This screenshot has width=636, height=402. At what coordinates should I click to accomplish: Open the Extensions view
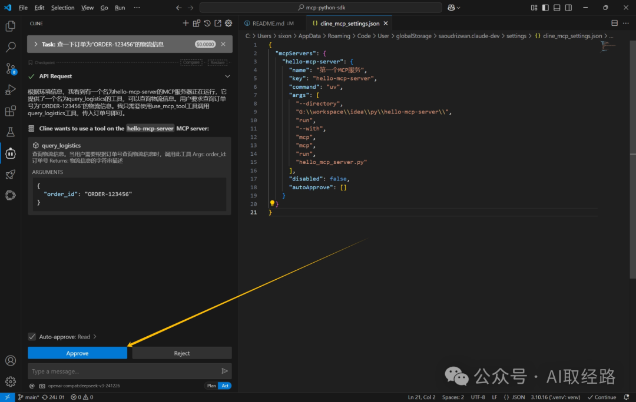coord(11,110)
